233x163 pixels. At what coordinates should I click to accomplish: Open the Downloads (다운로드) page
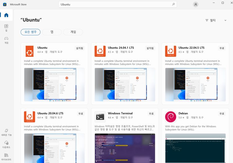click(6, 144)
